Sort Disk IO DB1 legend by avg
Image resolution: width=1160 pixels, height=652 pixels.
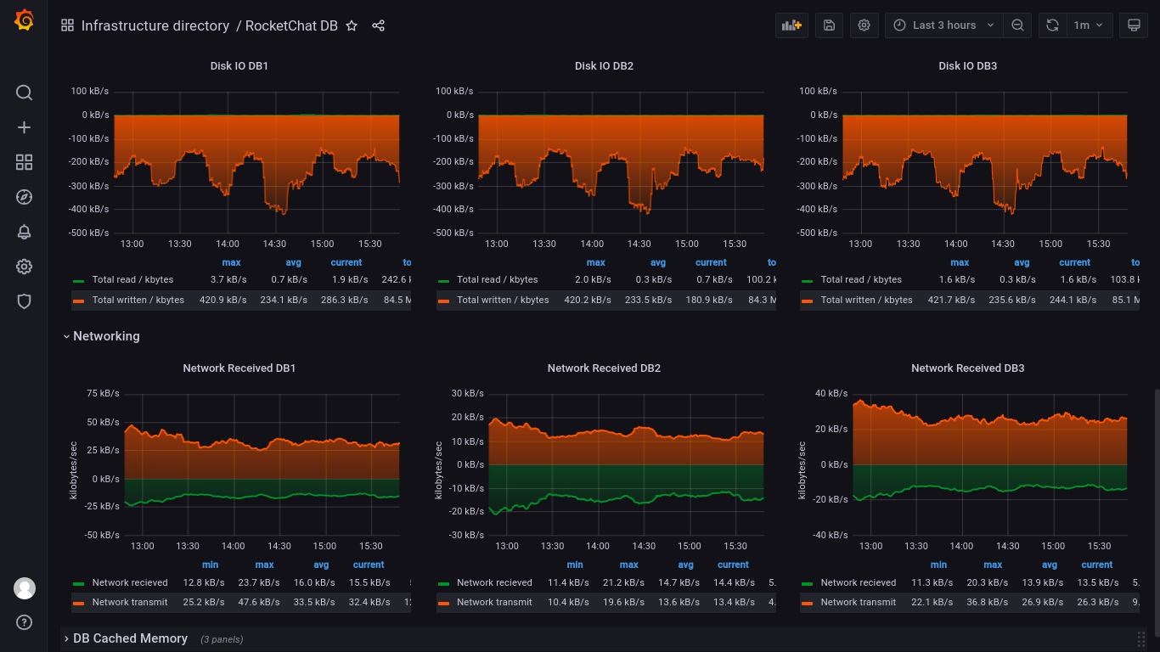[293, 262]
